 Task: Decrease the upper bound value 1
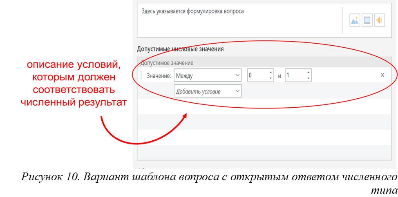click(x=308, y=78)
